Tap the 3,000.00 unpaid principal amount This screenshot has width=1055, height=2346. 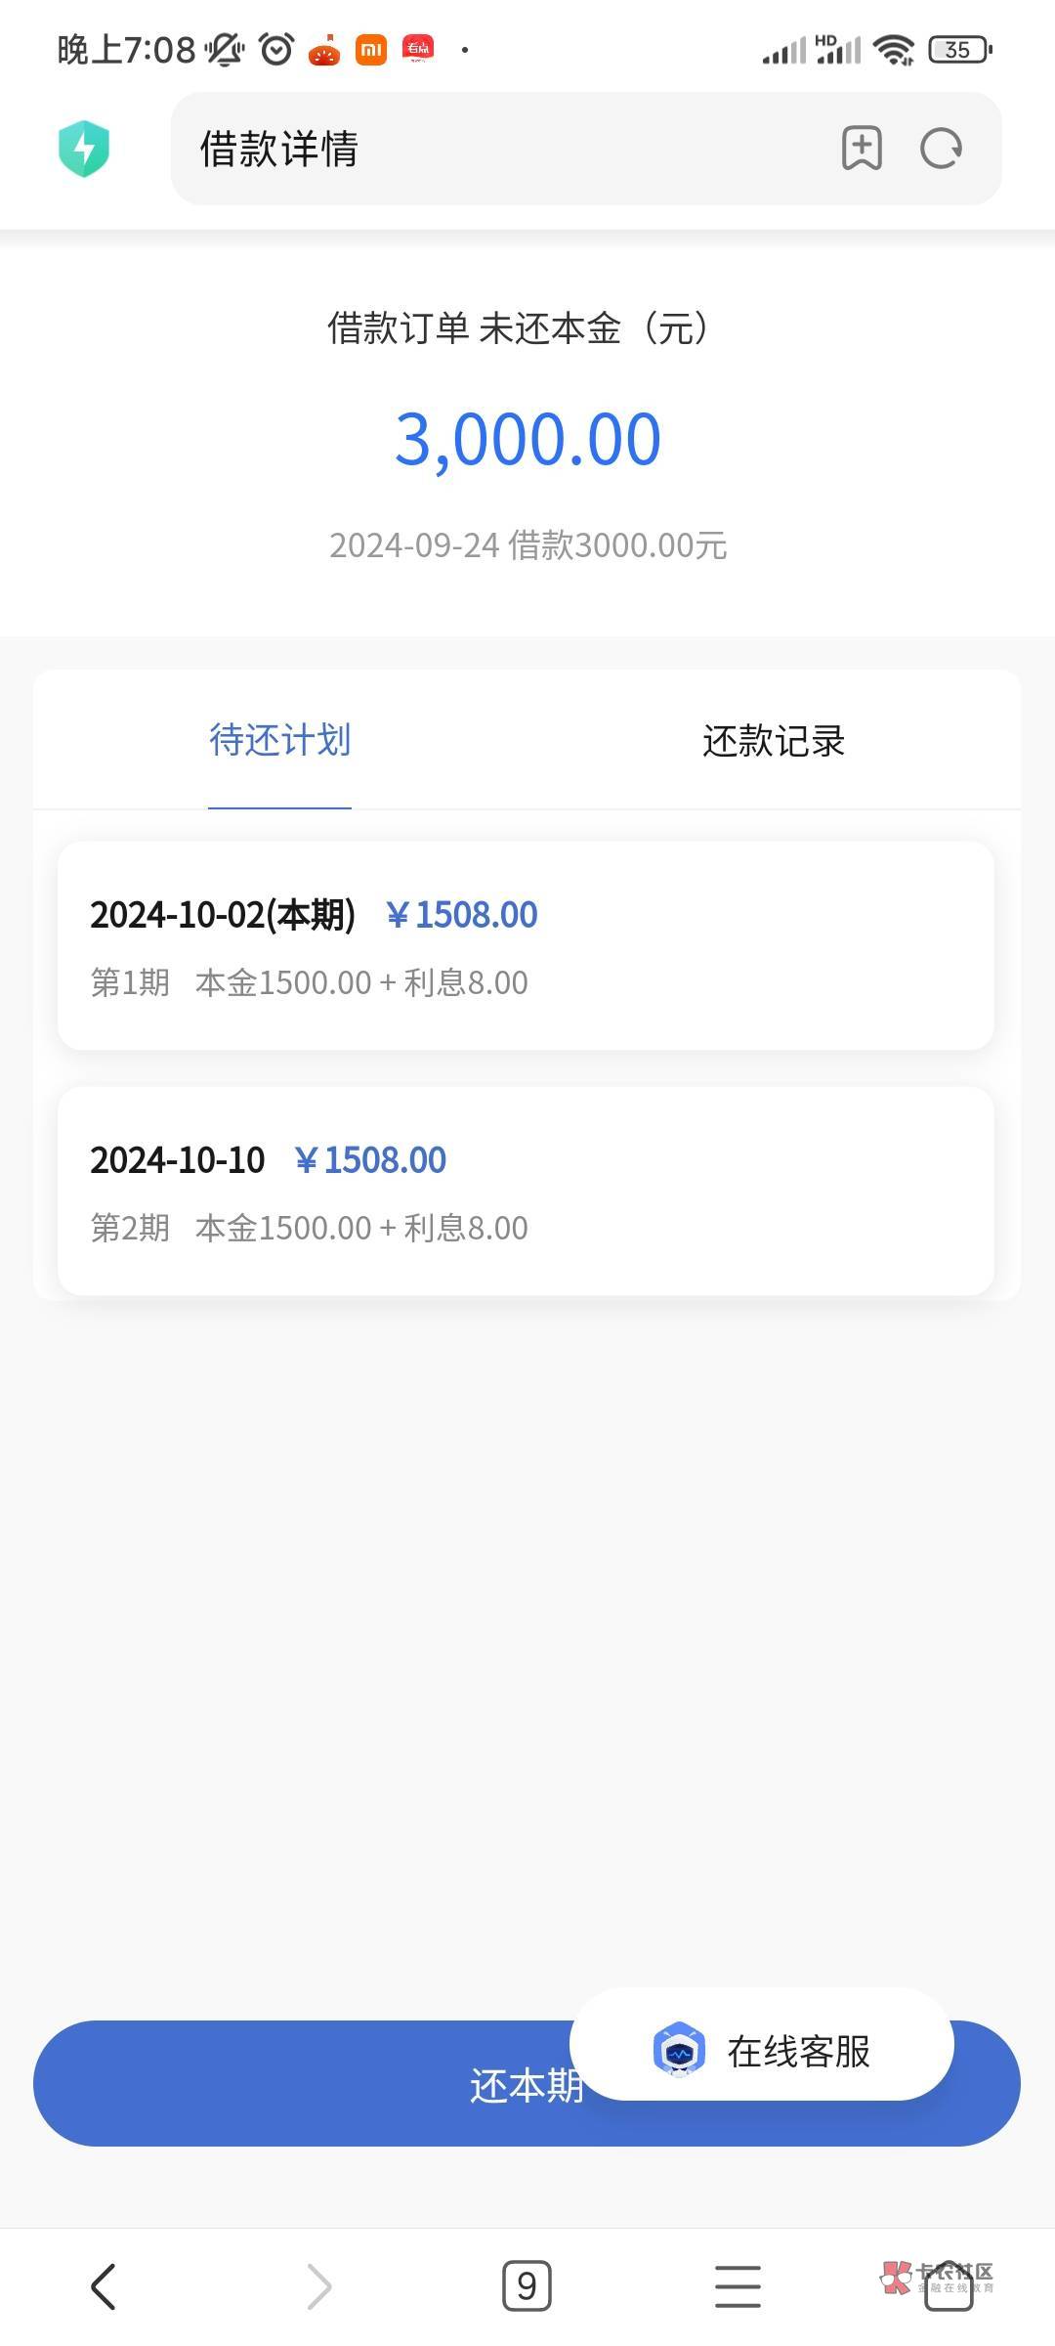527,439
